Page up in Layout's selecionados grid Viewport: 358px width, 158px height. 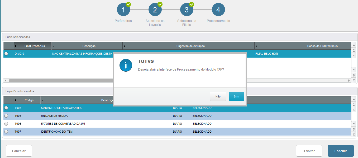click(354, 104)
